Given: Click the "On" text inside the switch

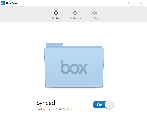Looking at the screenshot, I should (x=100, y=105).
